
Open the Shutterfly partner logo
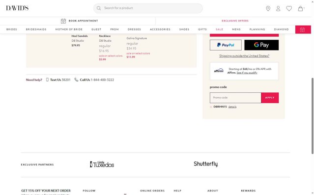coord(206,164)
